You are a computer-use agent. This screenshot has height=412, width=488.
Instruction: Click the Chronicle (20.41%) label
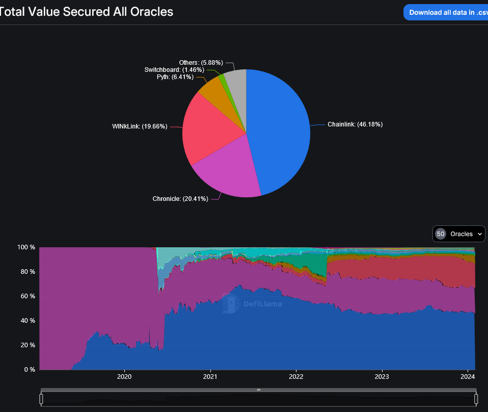180,199
